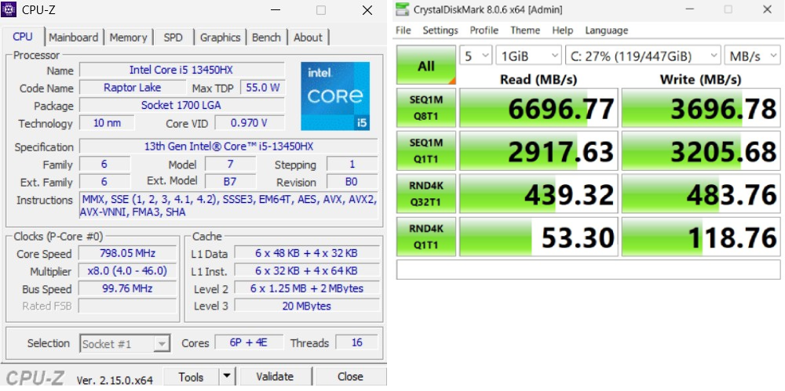Screen dimensions: 785x391
Task: Run the RND4K Q1T1 benchmark
Action: [426, 237]
